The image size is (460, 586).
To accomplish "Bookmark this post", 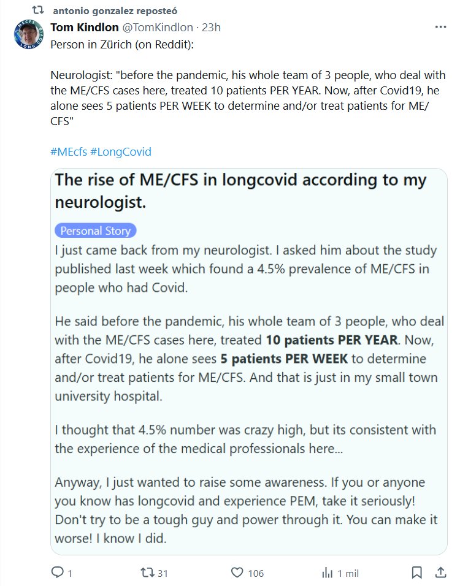I will [x=417, y=573].
